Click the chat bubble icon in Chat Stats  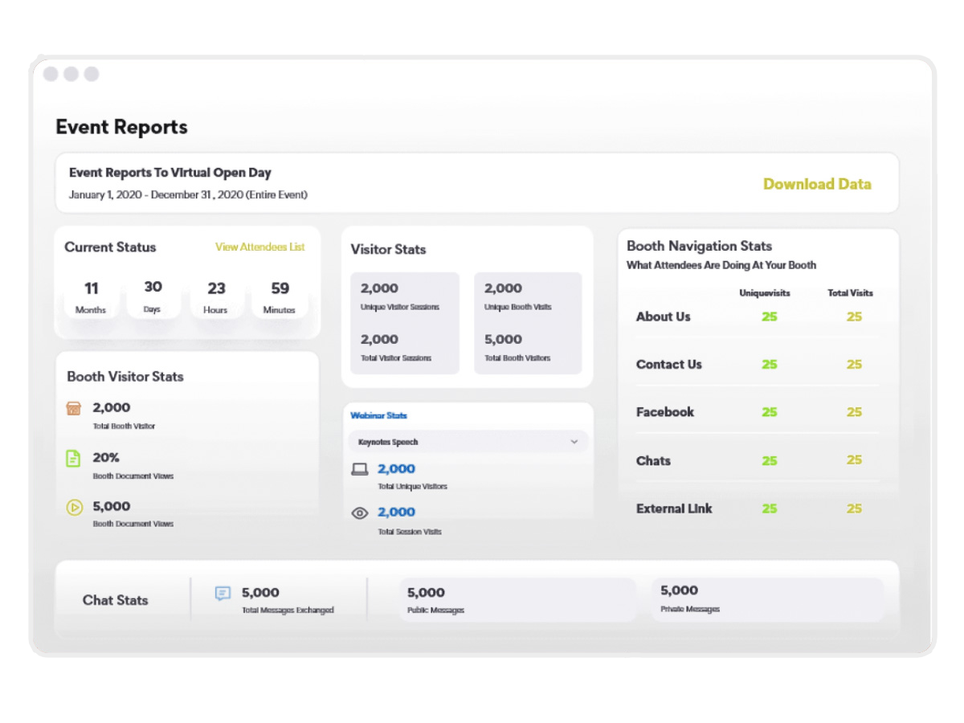tap(223, 594)
